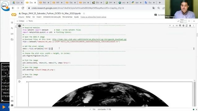
Task: Click the plt.savefig code line
Action: point(39,70)
